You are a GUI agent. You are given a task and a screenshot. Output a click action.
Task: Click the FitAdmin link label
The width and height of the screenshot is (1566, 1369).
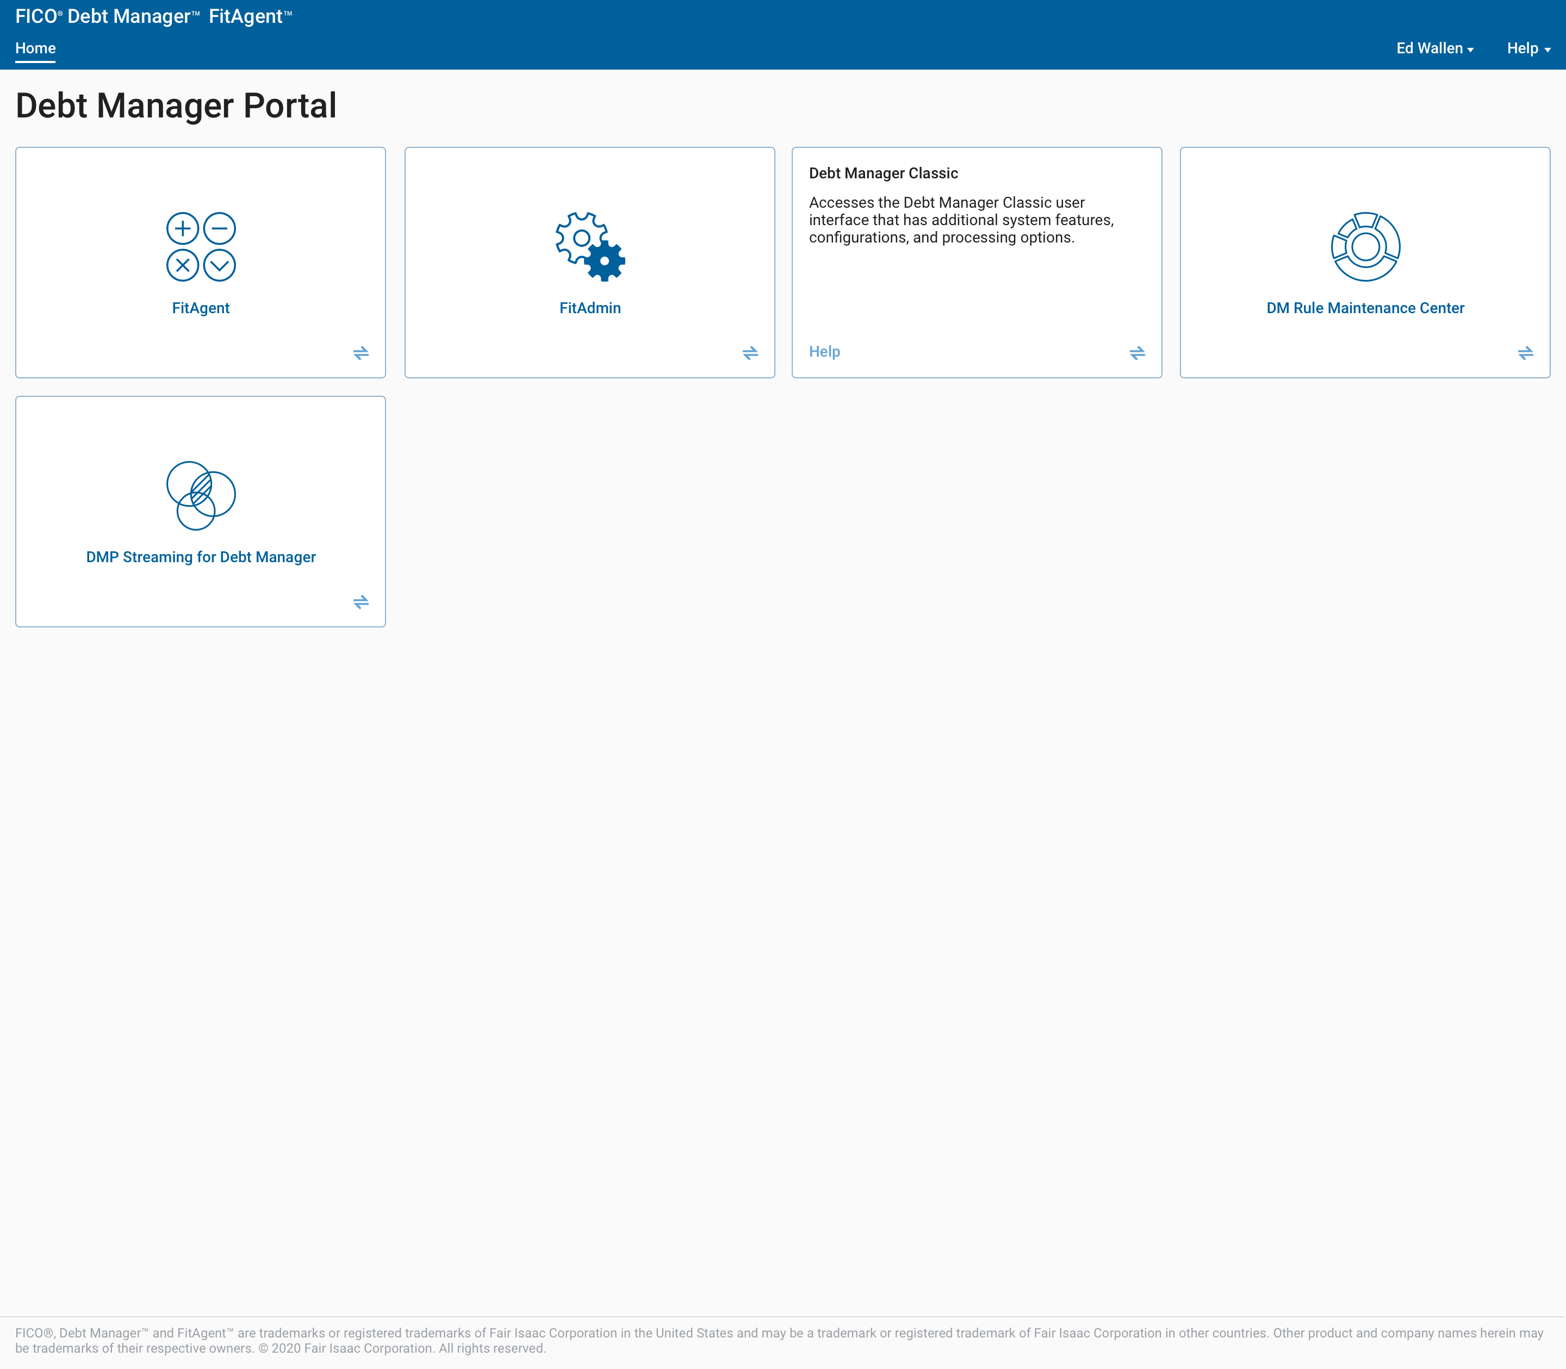click(590, 308)
